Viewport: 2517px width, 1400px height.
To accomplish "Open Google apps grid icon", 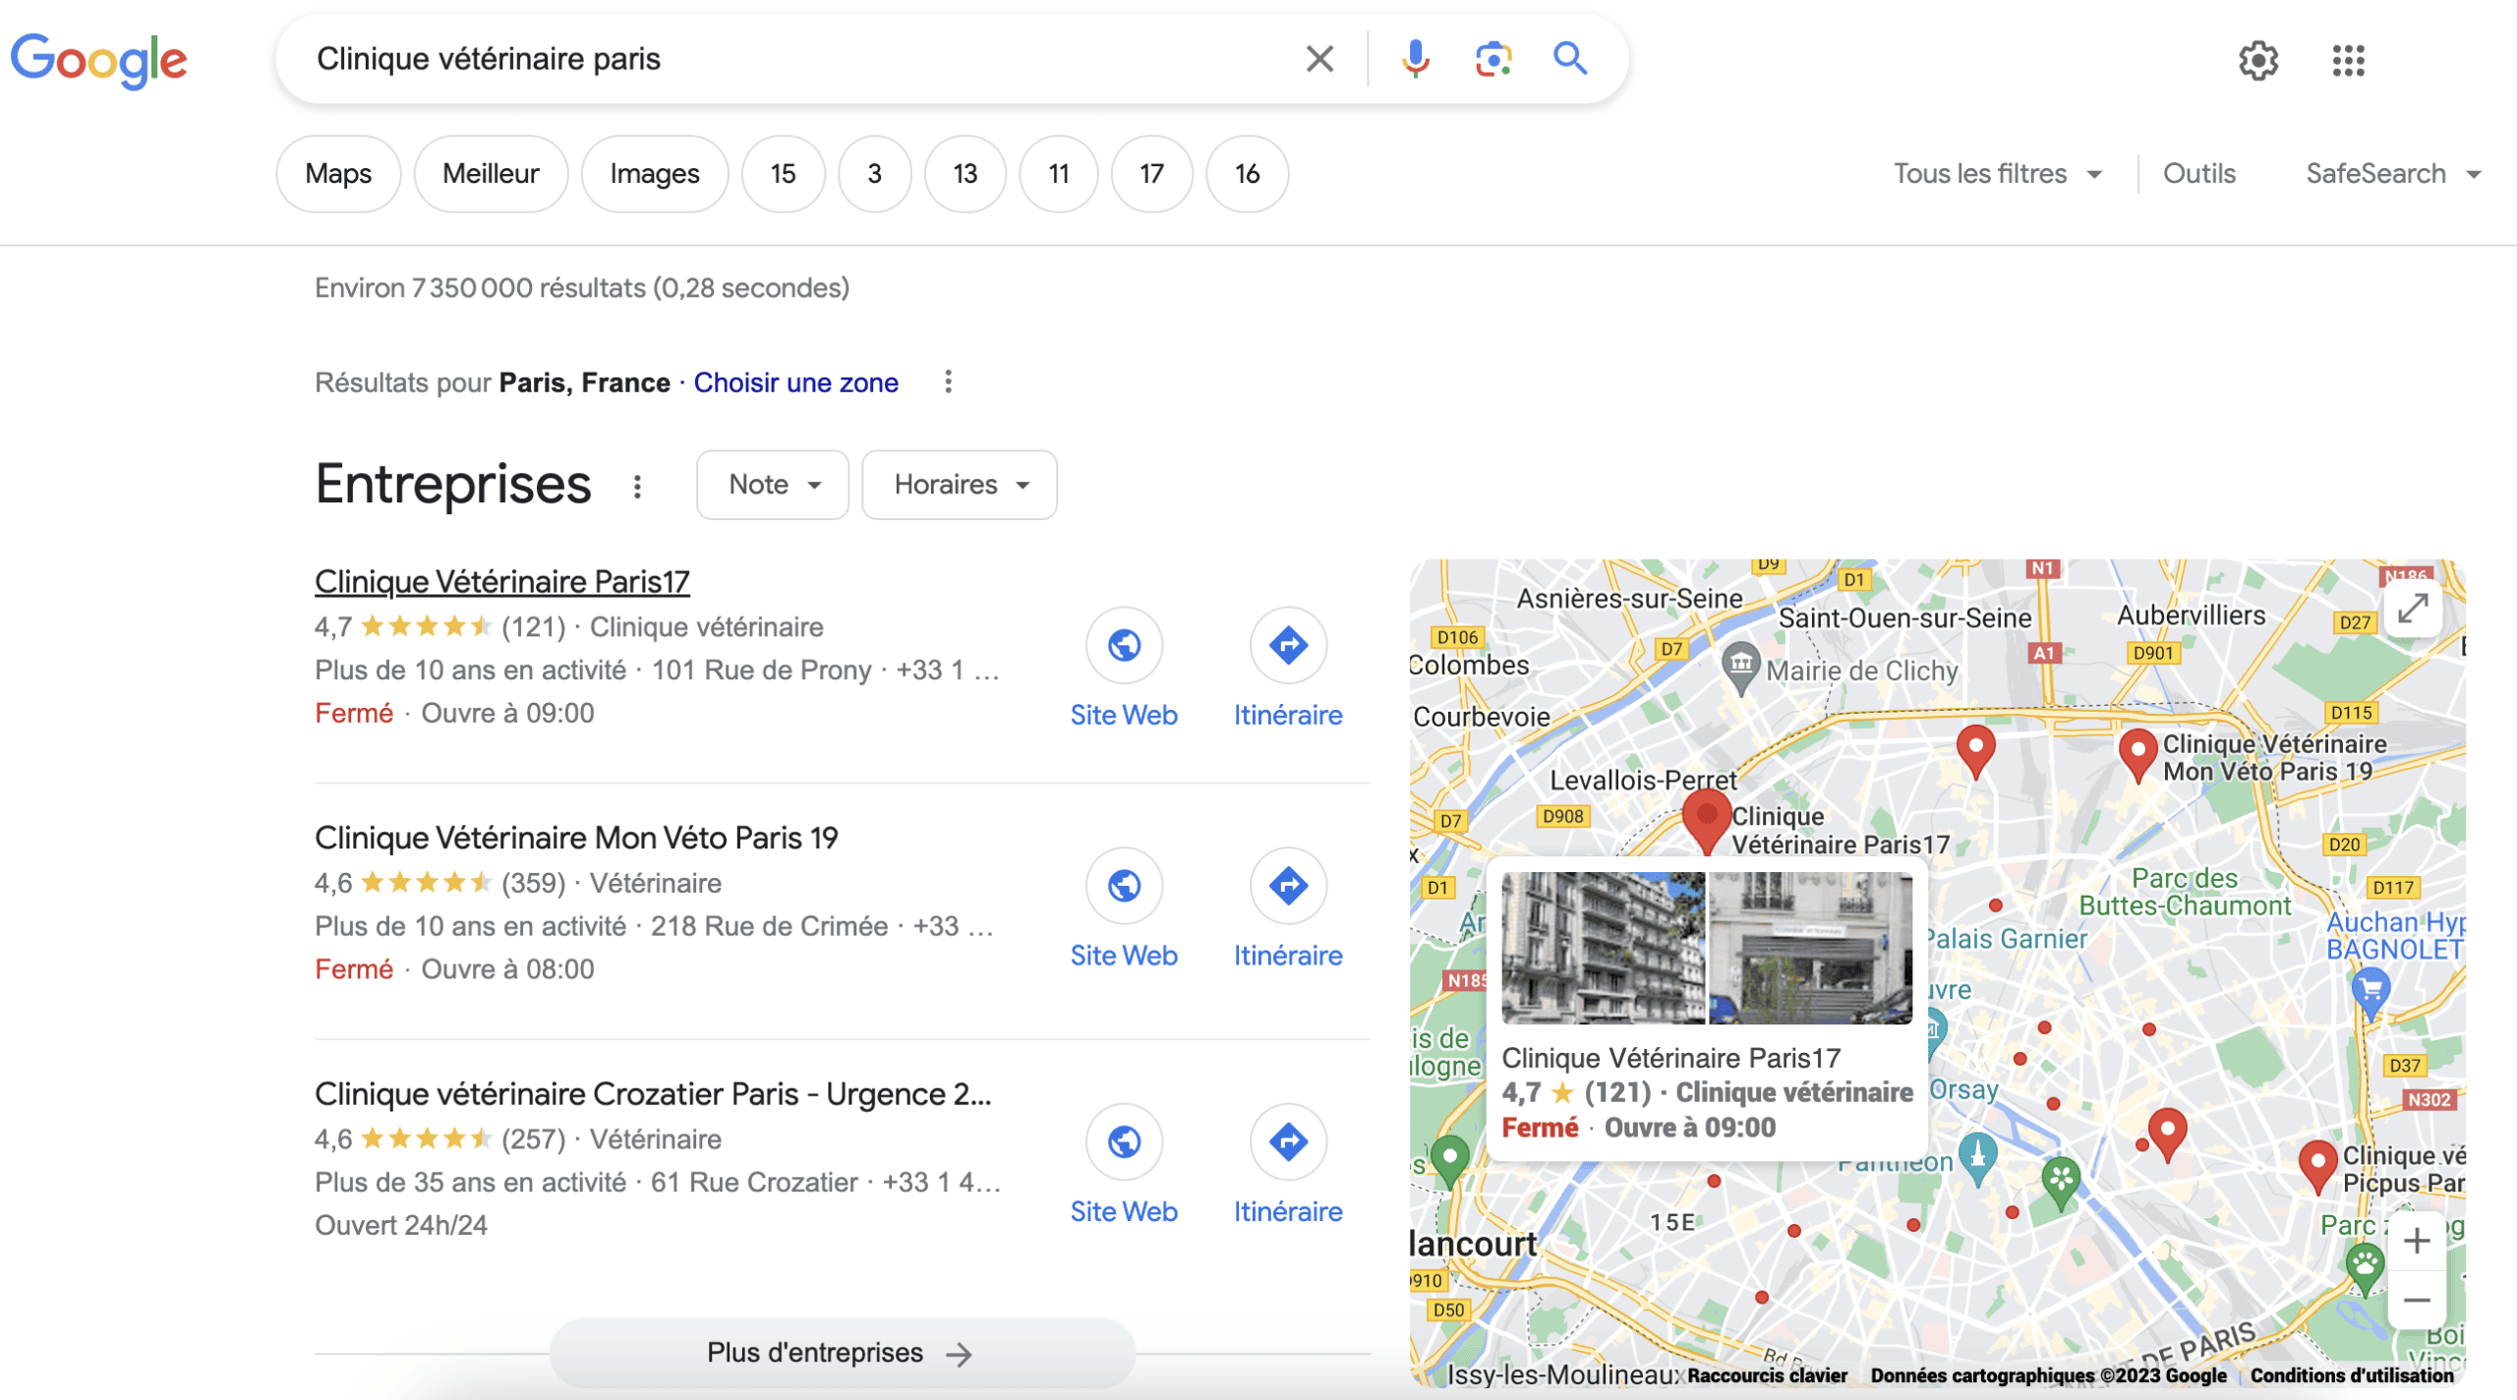I will pos(2348,61).
